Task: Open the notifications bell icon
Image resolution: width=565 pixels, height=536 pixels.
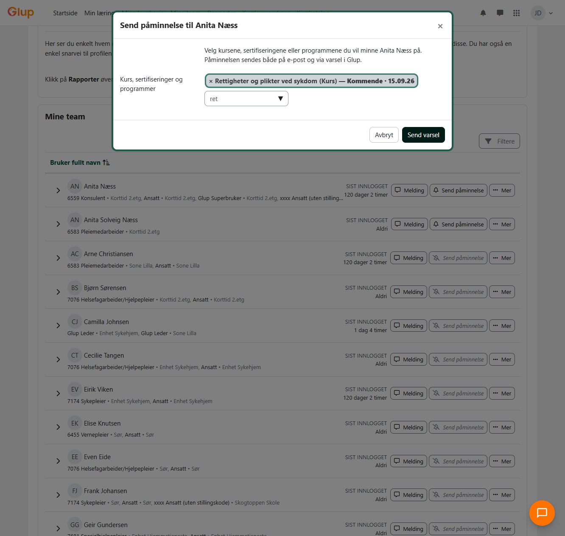Action: (483, 13)
